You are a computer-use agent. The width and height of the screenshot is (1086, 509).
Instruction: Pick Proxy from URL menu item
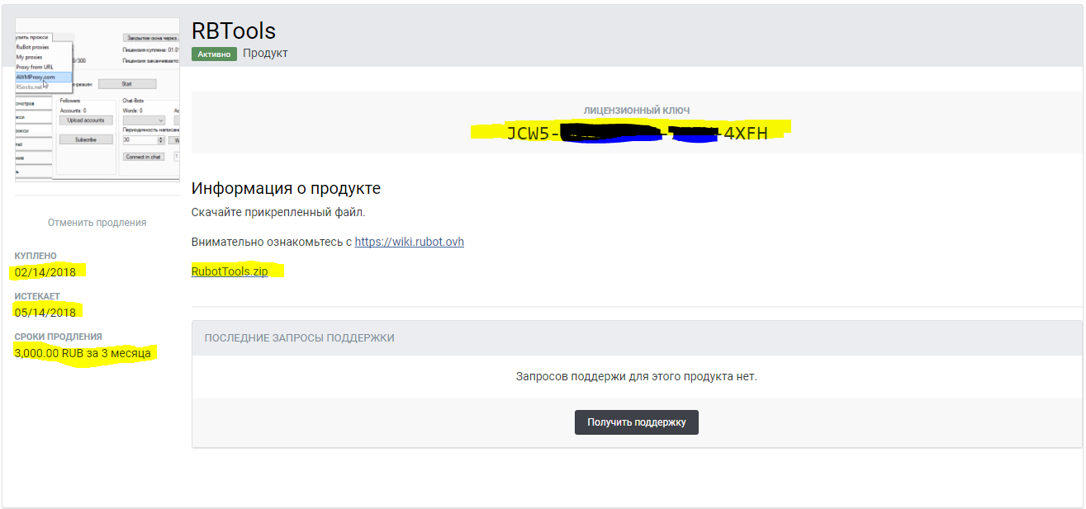[x=35, y=67]
